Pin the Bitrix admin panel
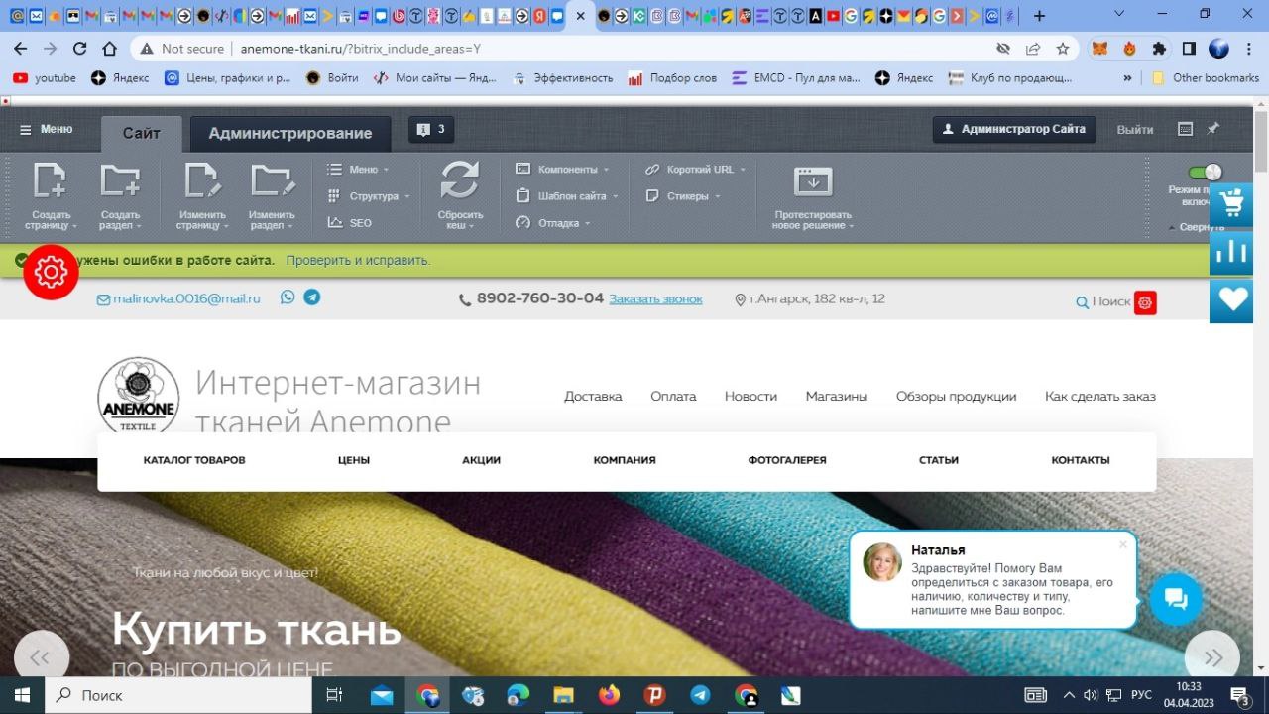 tap(1212, 129)
